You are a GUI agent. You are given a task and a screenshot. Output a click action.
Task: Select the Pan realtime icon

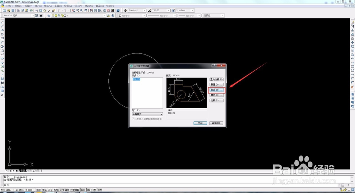pos(73,10)
